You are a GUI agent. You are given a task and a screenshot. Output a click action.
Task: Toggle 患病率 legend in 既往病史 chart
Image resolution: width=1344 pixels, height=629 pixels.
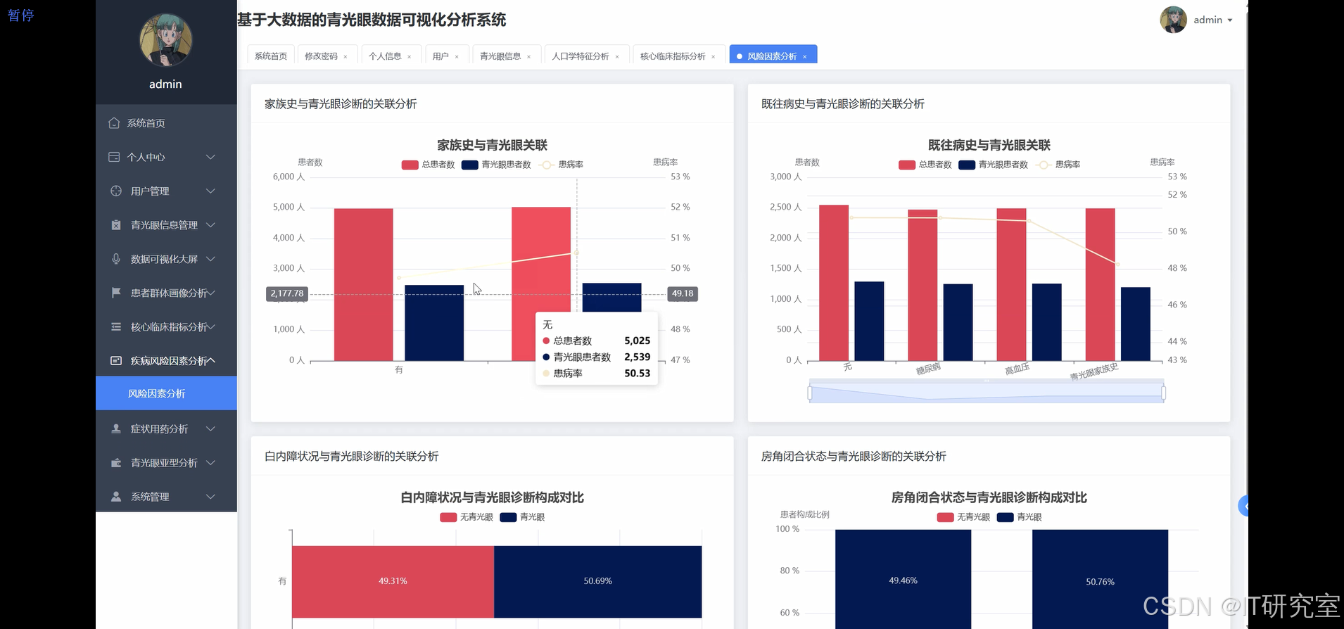coord(1058,165)
